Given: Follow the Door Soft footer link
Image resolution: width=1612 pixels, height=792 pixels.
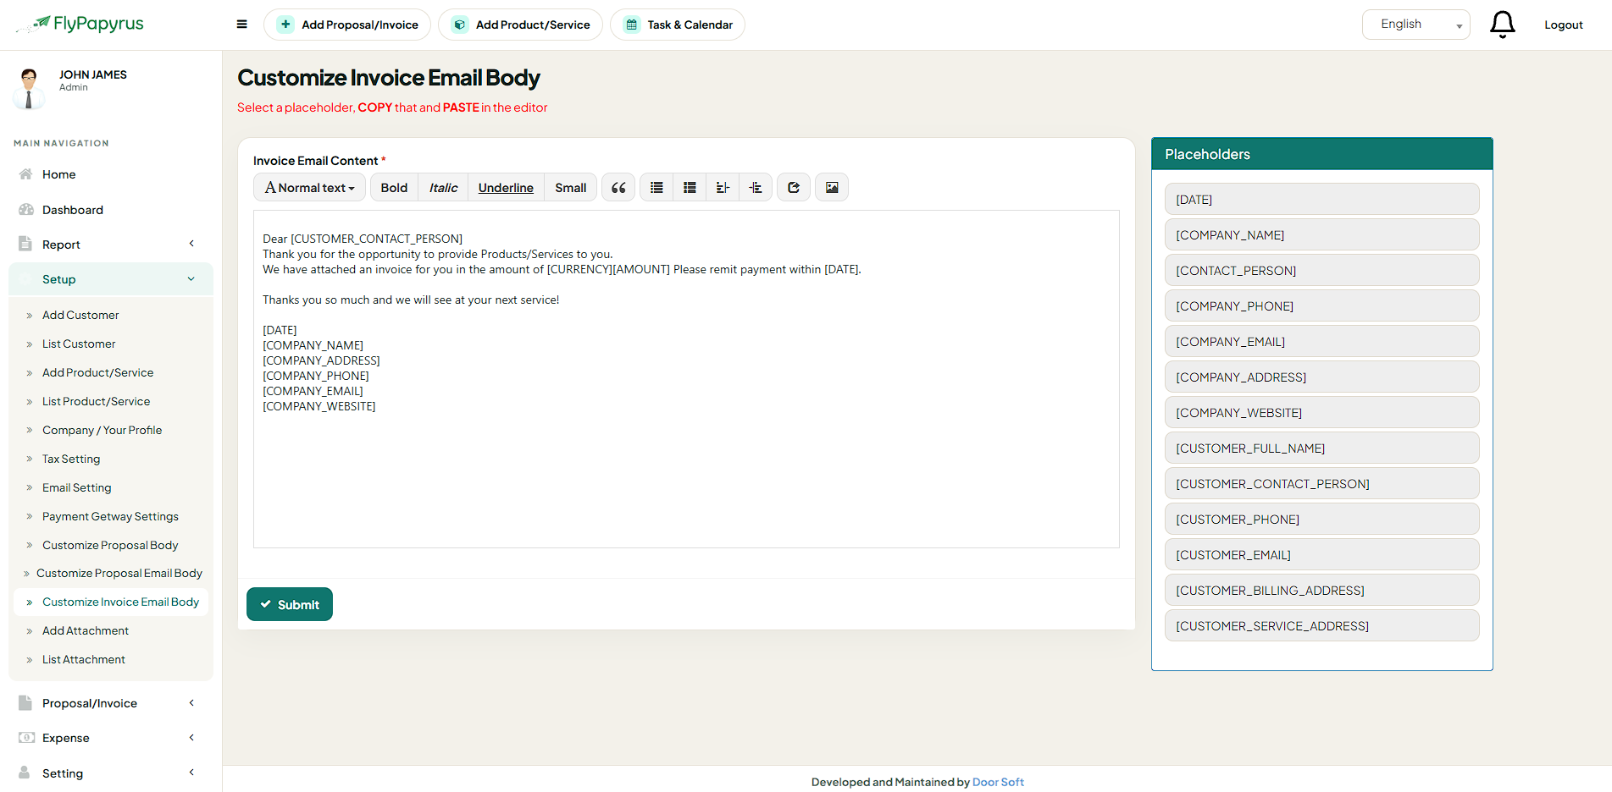Looking at the screenshot, I should (x=998, y=782).
